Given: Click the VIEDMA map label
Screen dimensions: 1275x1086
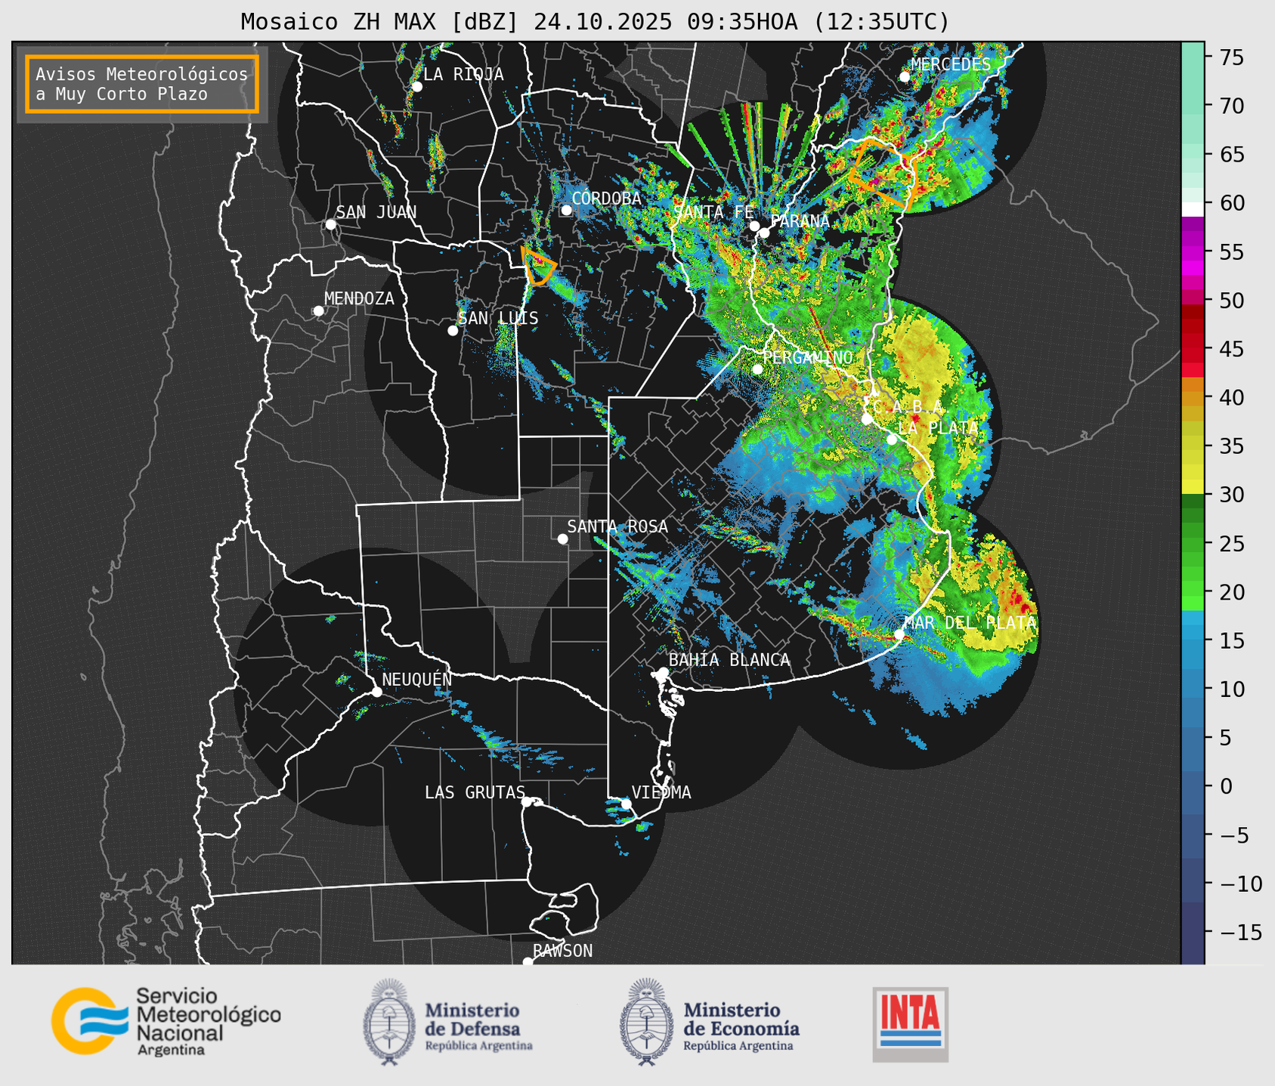Looking at the screenshot, I should point(661,792).
